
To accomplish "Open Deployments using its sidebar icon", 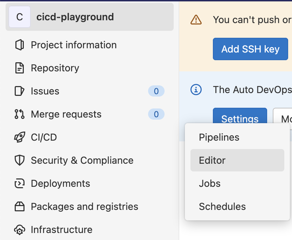I will coord(19,184).
